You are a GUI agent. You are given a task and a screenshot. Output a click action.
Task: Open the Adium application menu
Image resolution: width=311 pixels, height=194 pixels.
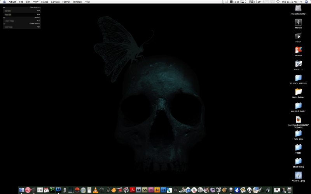click(12, 2)
